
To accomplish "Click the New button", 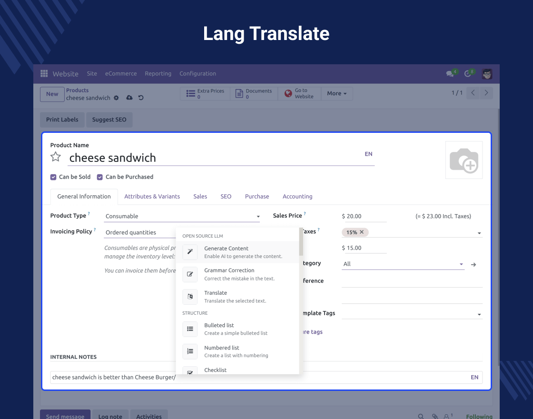I will coord(52,94).
